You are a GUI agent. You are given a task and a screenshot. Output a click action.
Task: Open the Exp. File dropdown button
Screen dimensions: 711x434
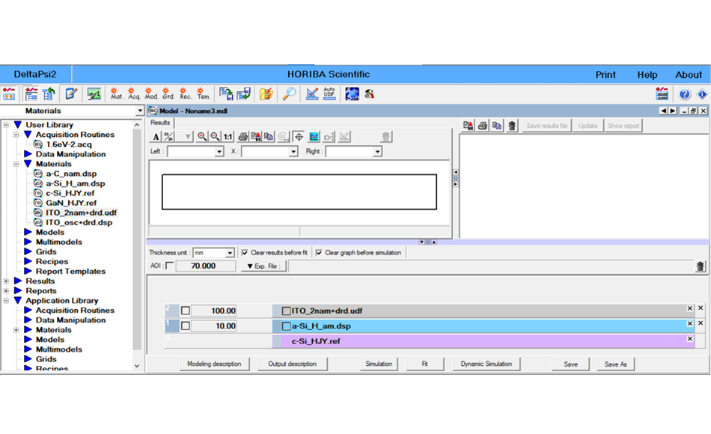(264, 266)
